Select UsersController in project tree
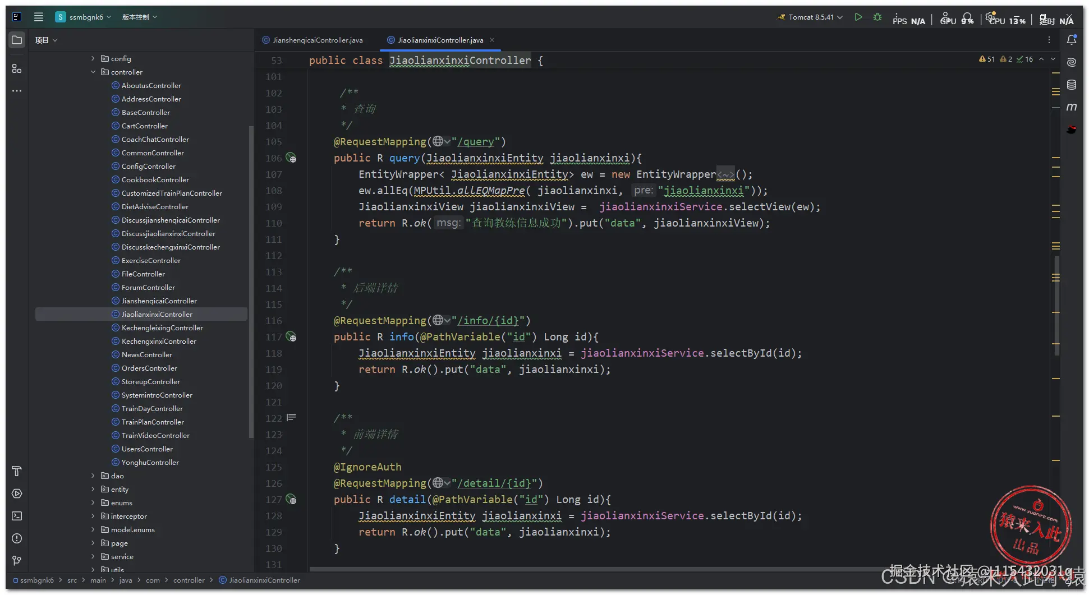Screen dimensions: 1089x595 (147, 449)
